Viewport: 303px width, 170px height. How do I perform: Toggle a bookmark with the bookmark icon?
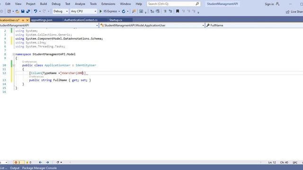(x=178, y=11)
